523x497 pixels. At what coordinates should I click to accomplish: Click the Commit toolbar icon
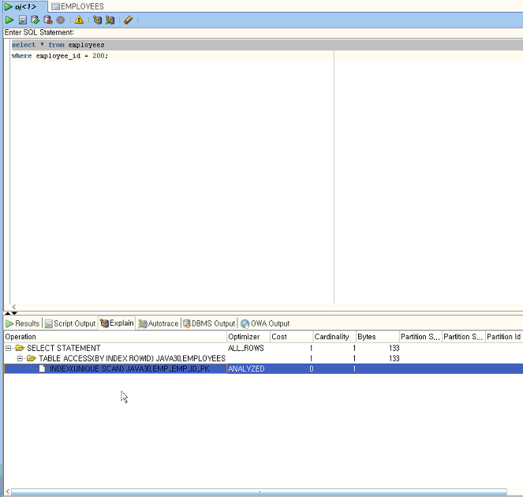tap(35, 21)
